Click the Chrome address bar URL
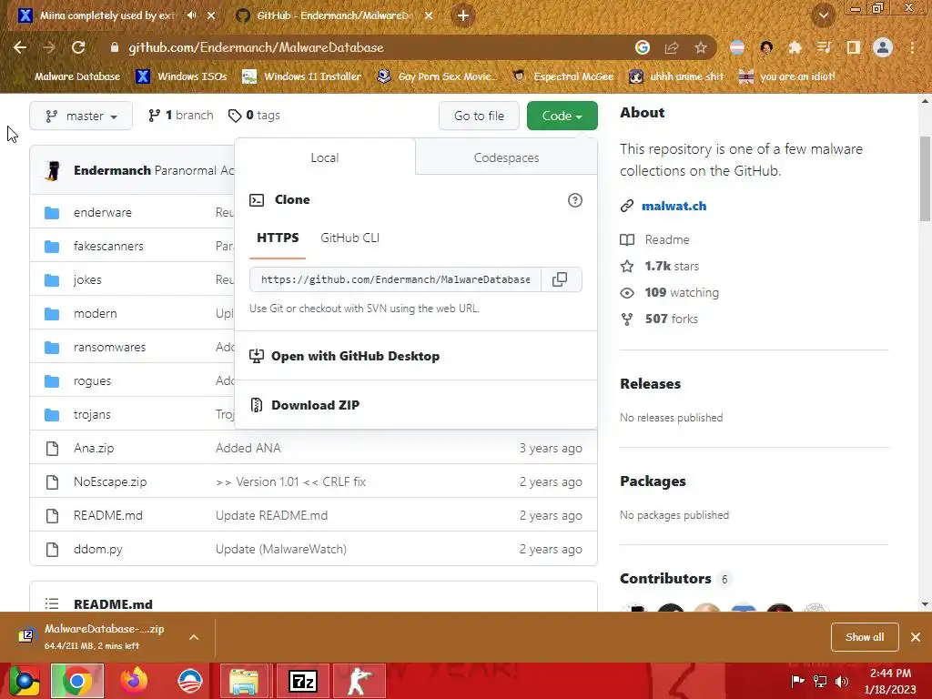Screen dimensions: 932x699 pyautogui.click(x=256, y=47)
